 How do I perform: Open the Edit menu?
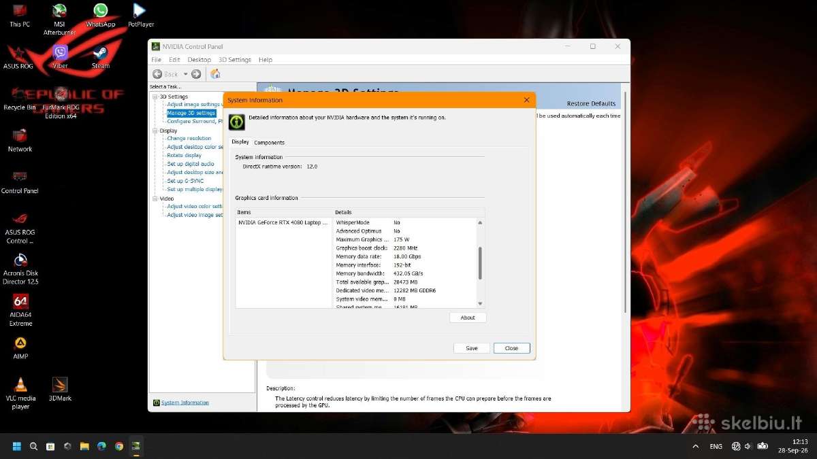point(174,60)
